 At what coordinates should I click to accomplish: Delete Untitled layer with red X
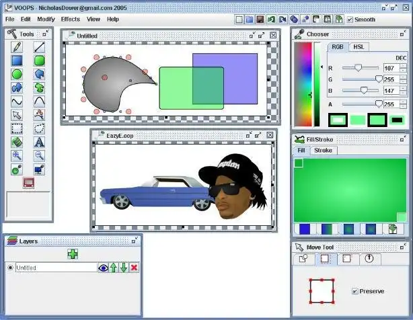click(x=134, y=268)
